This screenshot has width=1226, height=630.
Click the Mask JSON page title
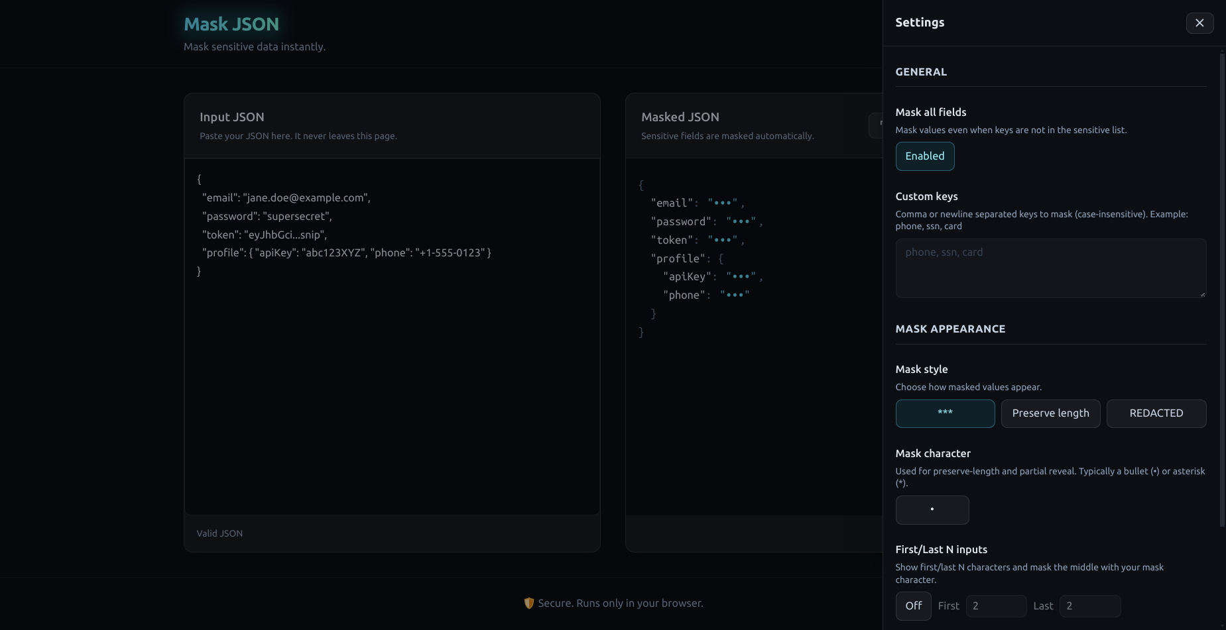231,24
